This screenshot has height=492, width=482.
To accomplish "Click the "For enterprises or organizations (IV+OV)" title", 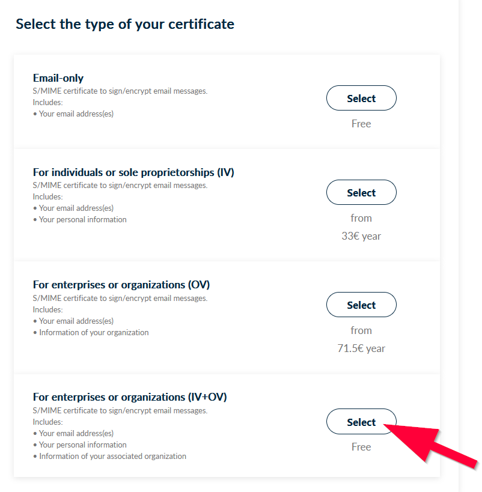I will coord(130,397).
